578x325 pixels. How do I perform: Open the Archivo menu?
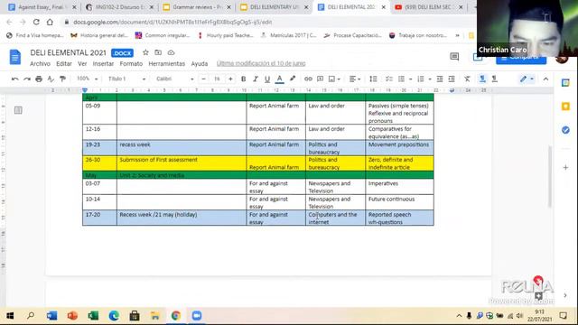click(40, 64)
